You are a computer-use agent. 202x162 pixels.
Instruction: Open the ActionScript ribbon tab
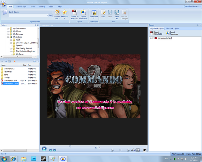[x=21, y=7]
